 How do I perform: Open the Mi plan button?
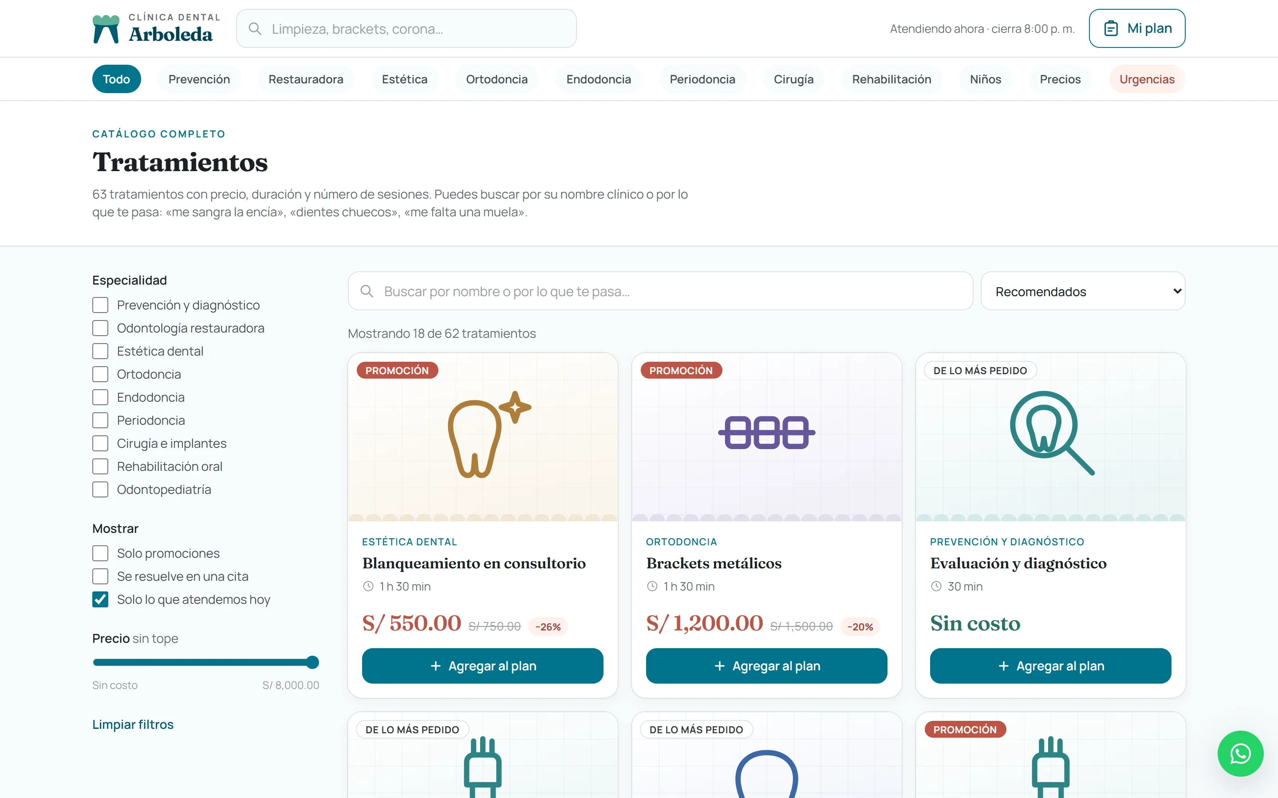(x=1137, y=28)
